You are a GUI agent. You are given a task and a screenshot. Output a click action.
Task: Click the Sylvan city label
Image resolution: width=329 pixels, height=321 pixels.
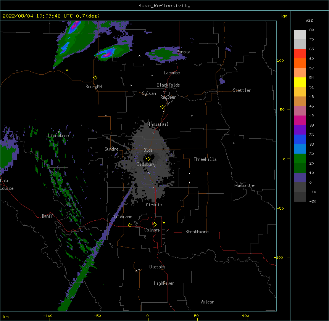(x=149, y=93)
